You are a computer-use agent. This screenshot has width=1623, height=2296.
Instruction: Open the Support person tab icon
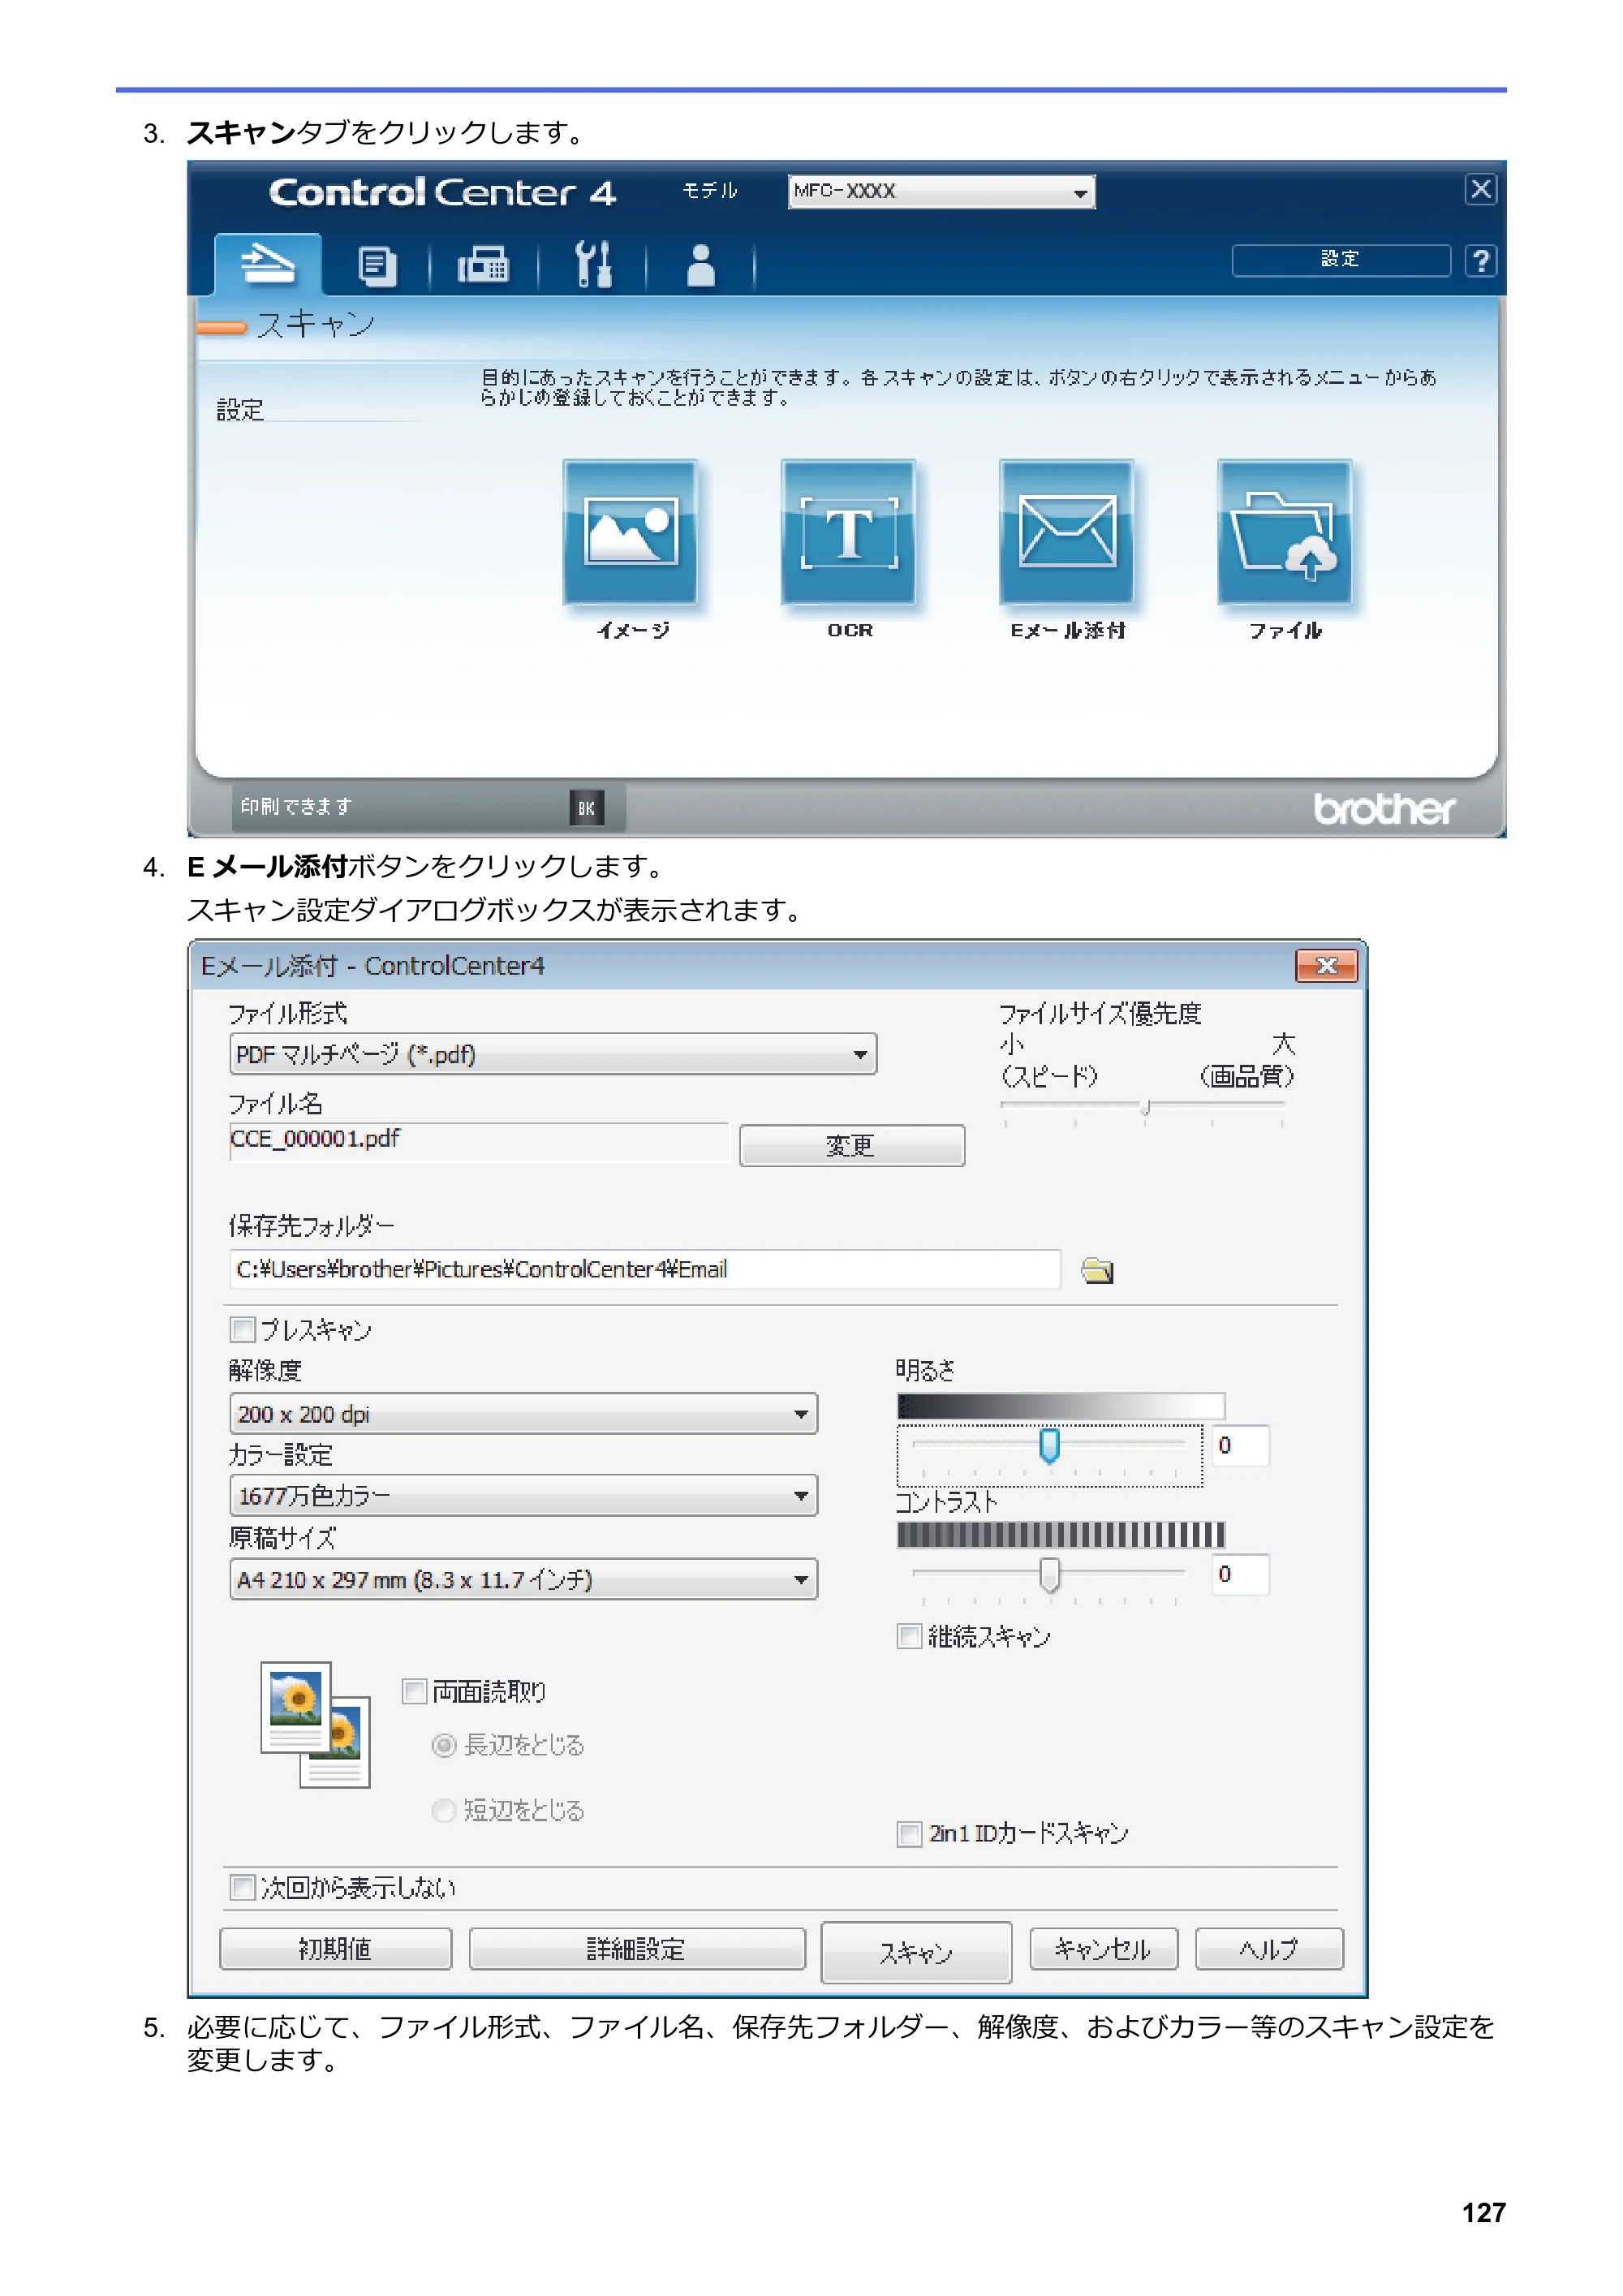pos(701,266)
